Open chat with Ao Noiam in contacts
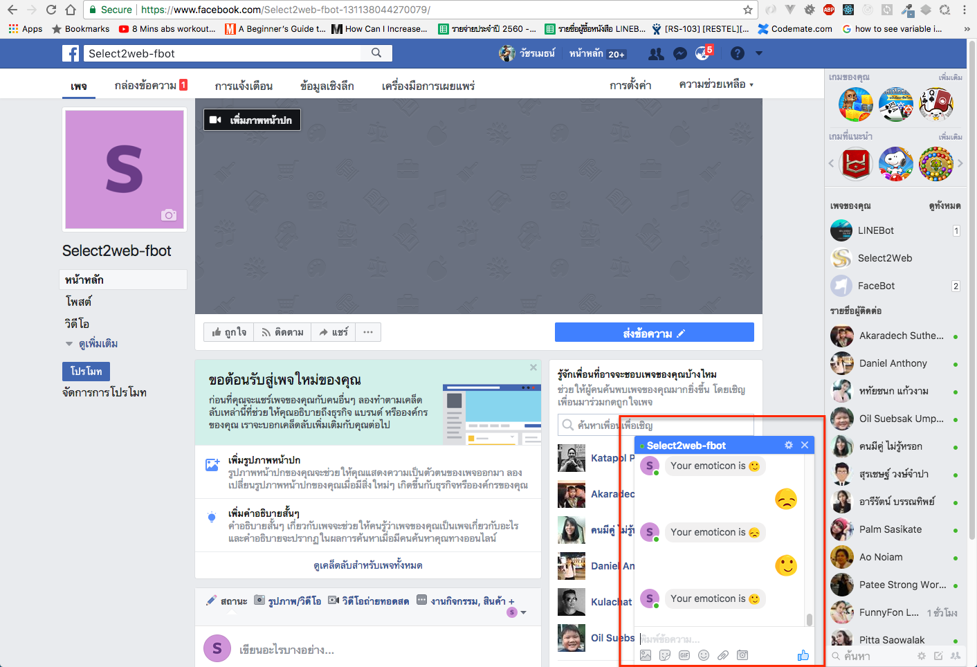Viewport: 977px width, 667px height. [895, 557]
